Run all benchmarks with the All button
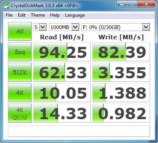The image size is (158, 143). tap(20, 31)
